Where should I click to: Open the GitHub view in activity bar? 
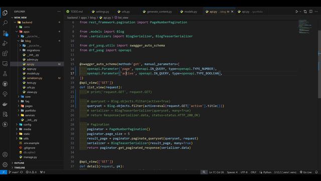tap(5, 84)
